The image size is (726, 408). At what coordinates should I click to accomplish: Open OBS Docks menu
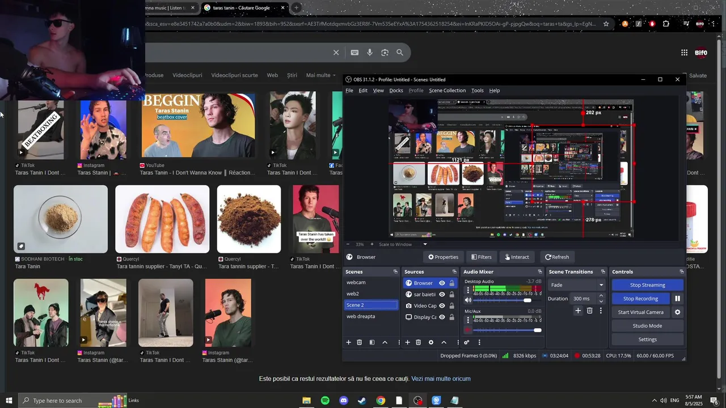(396, 91)
